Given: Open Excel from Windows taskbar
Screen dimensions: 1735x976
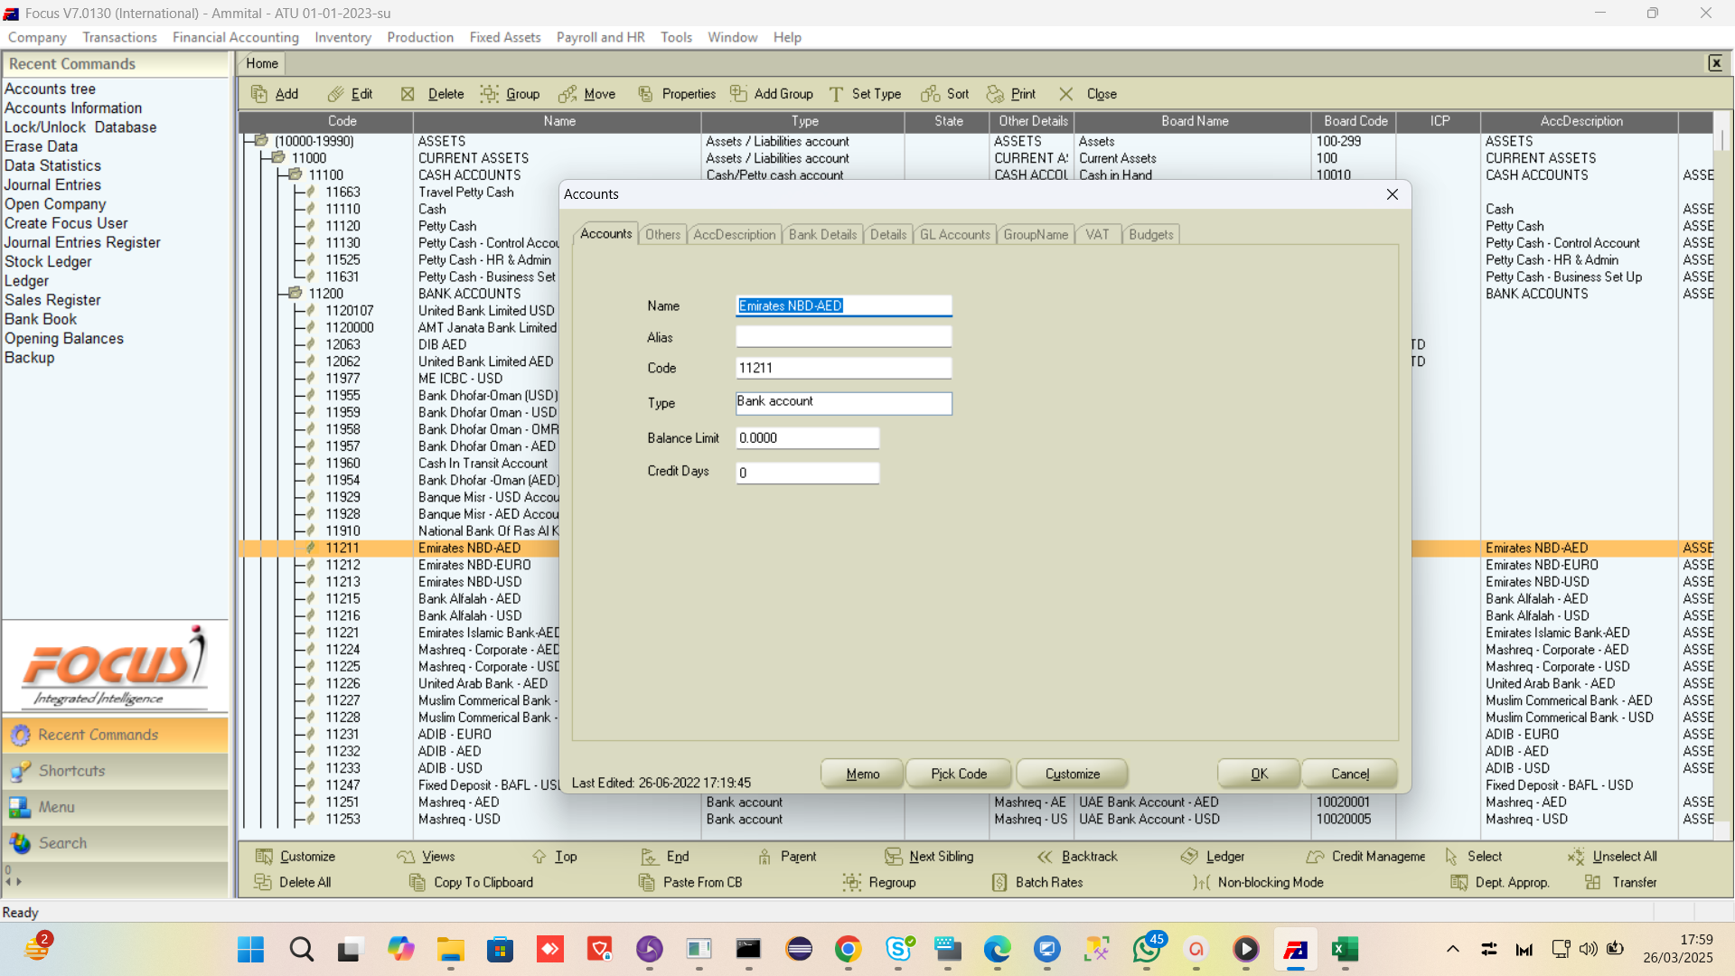Looking at the screenshot, I should click(x=1345, y=949).
